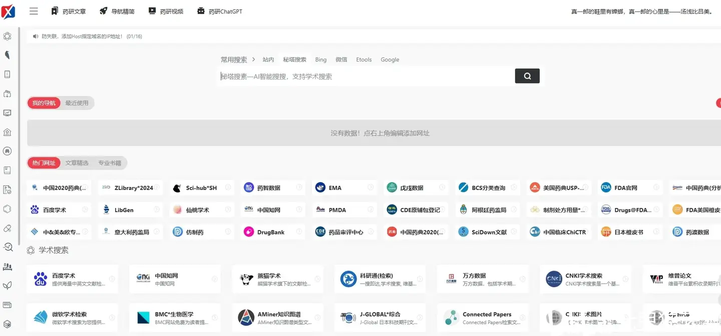Click the arrow icon on the 熊猫学术 card
Screen dimensions: 721x336
[x=317, y=279]
